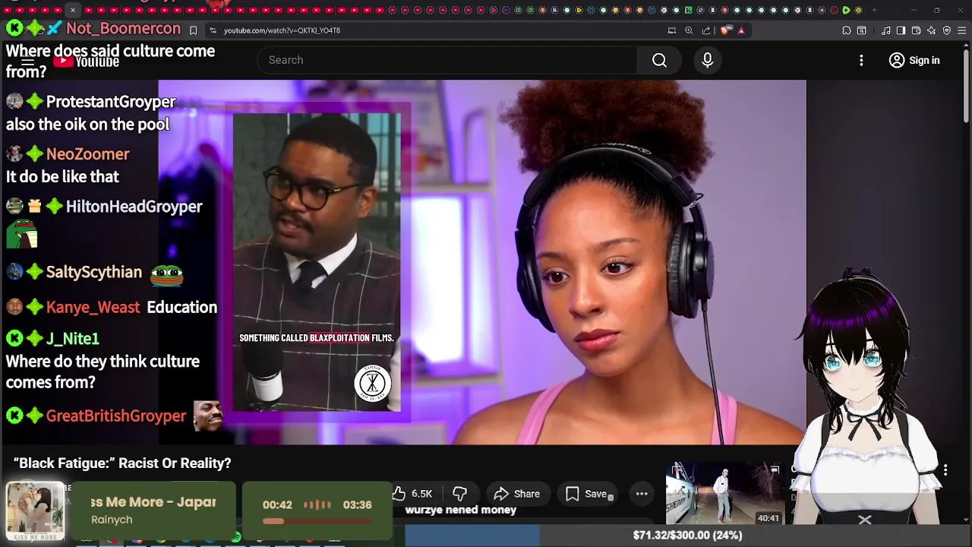Open the VPN shield icon
Screen dimensions: 972x547
point(946,30)
